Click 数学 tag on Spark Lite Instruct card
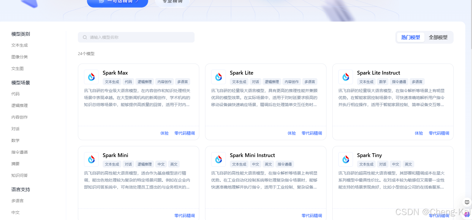 (383, 82)
